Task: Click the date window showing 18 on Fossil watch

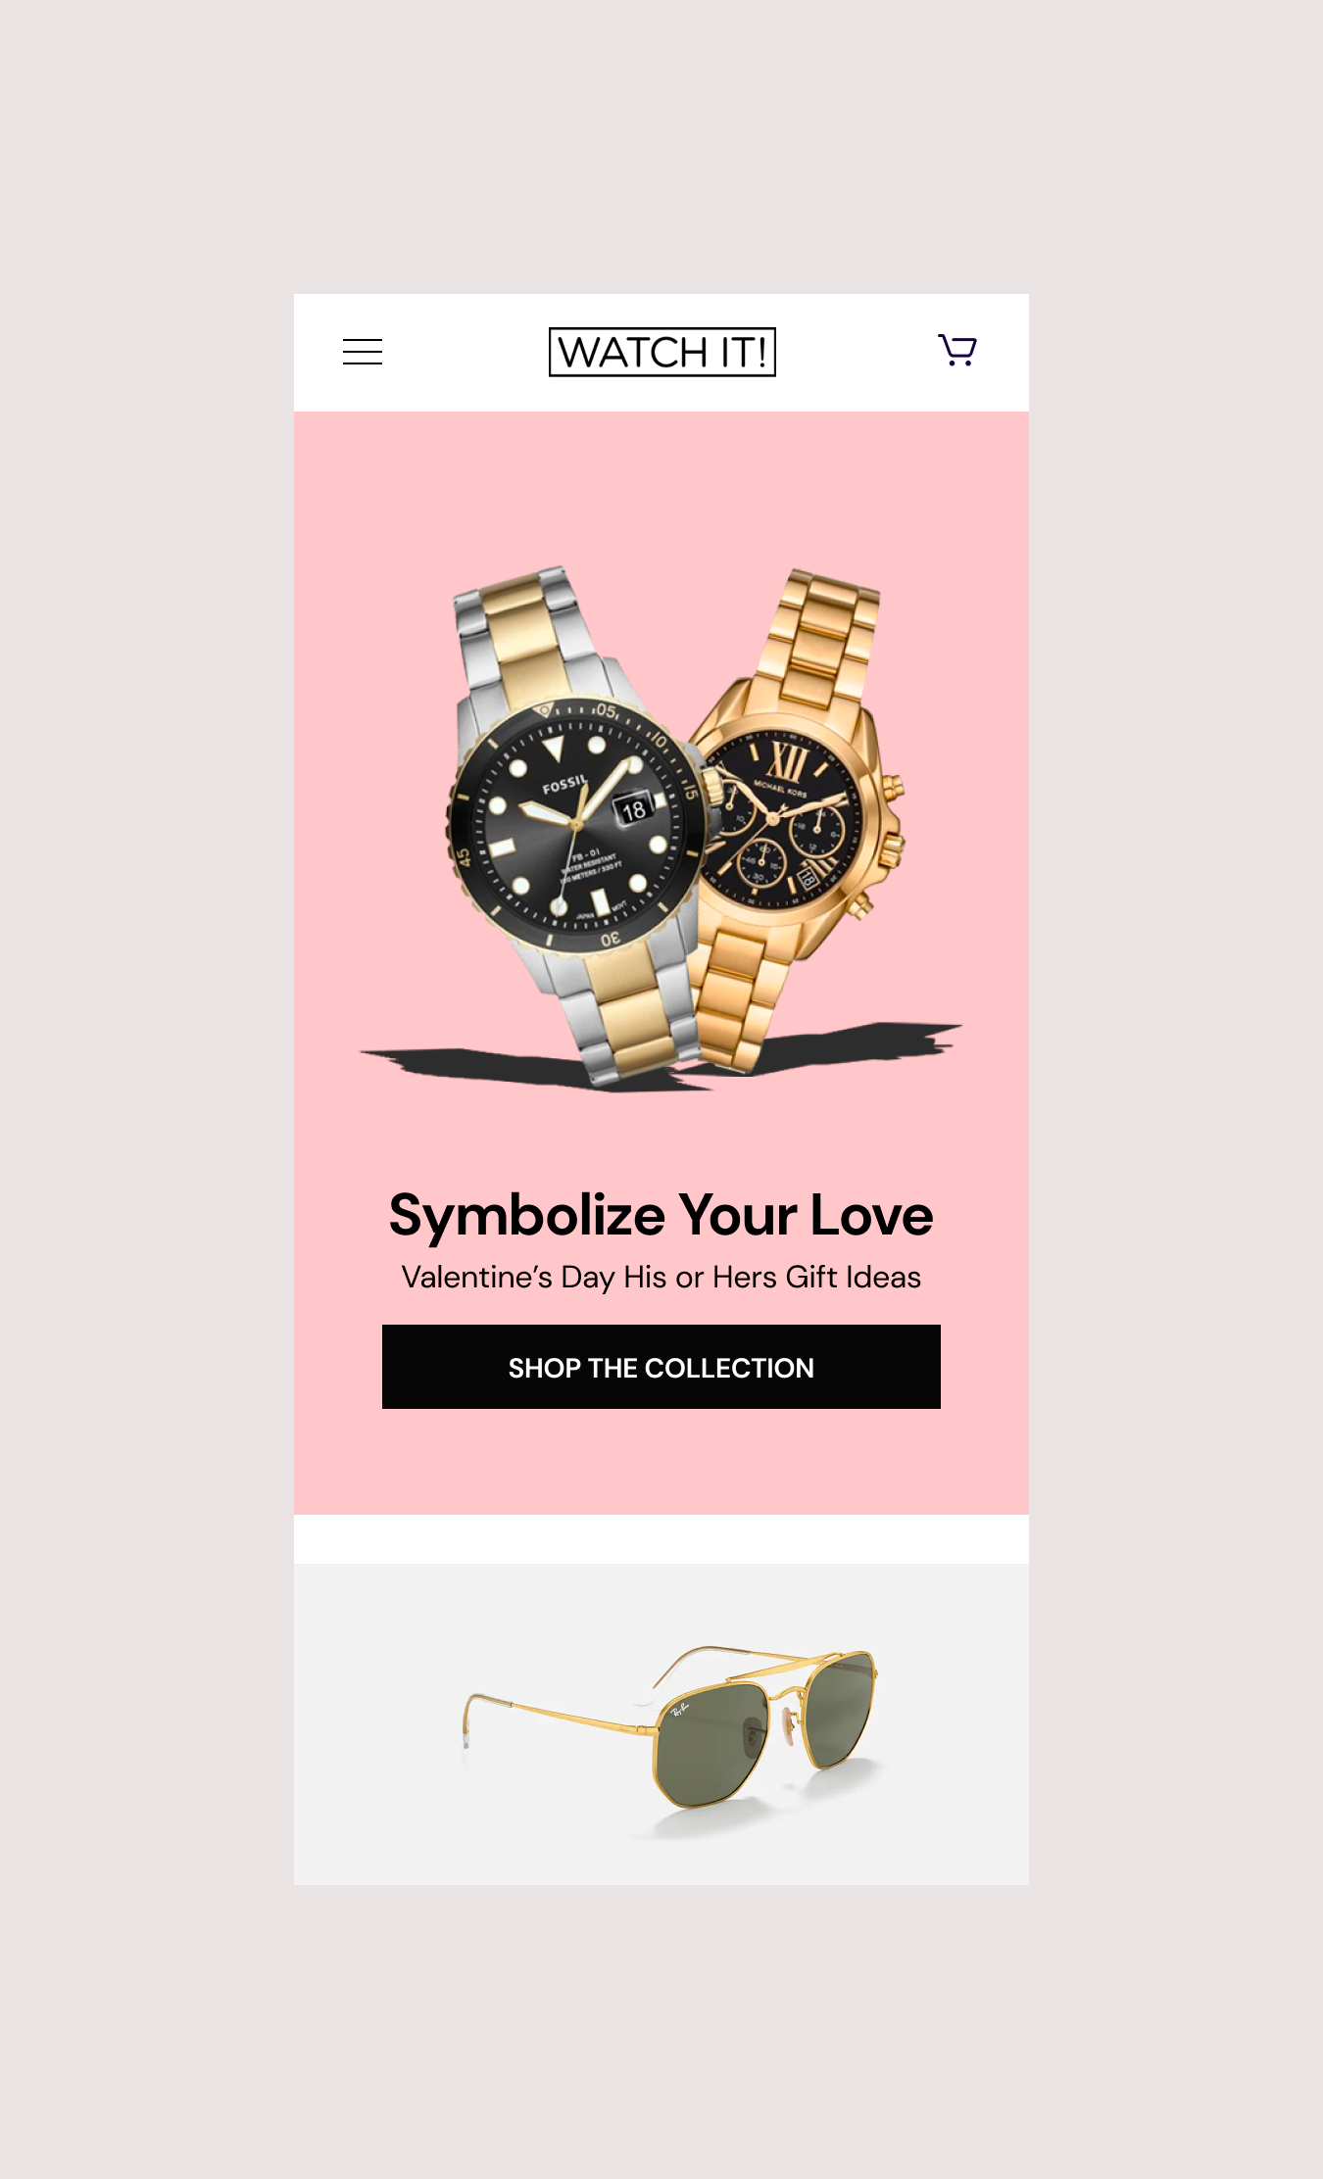Action: pos(633,808)
